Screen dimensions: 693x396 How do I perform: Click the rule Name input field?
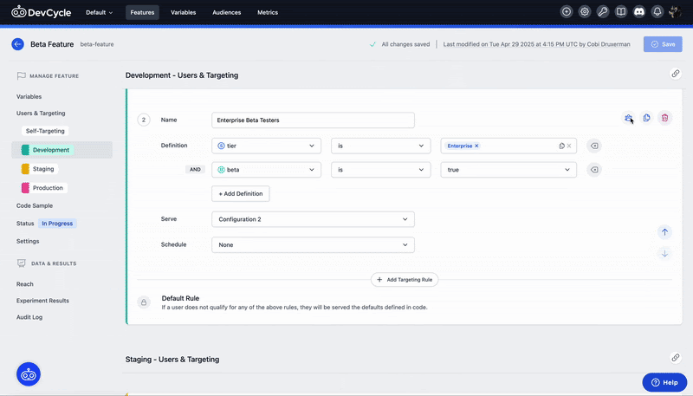[x=313, y=120]
